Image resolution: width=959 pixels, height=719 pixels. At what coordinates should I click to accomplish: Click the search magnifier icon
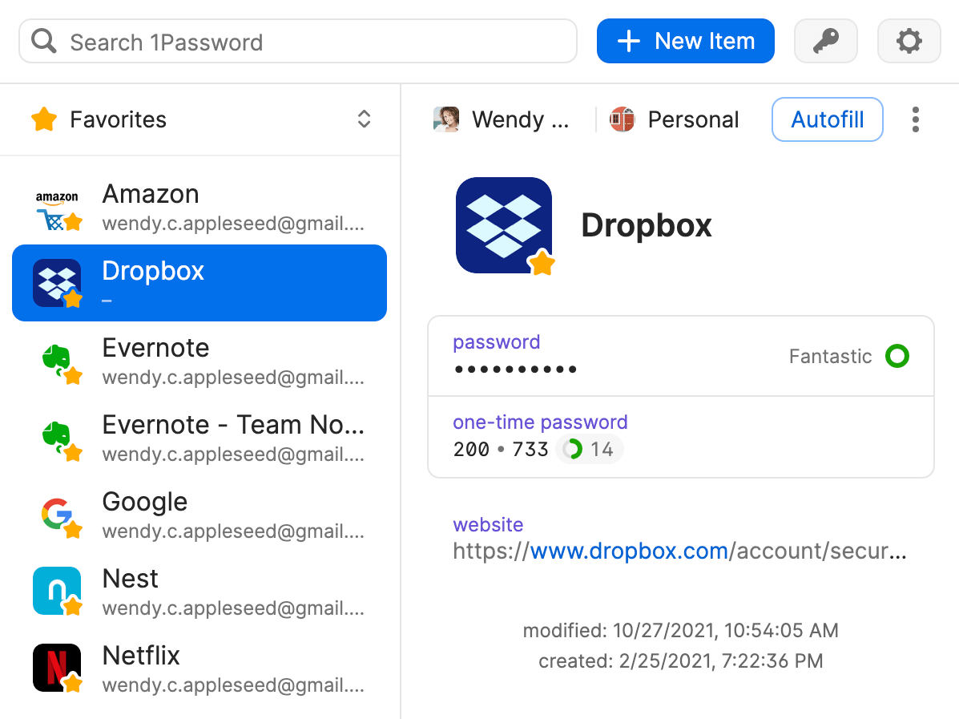pyautogui.click(x=43, y=41)
